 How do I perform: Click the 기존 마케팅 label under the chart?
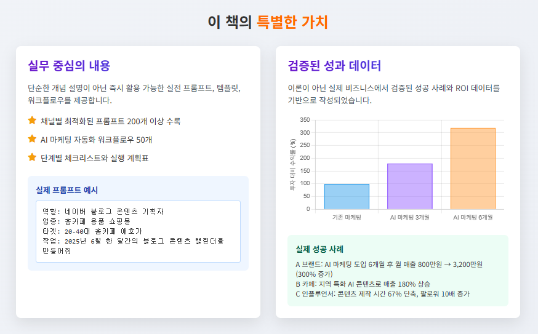(x=347, y=217)
